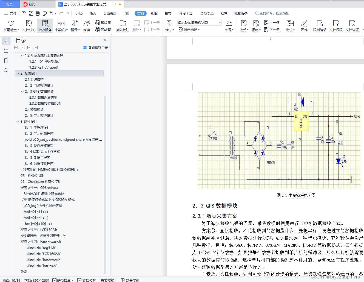Viewport: 364px width, 282px height.
Task: Toggle document proofreading in status bar
Action: tap(87, 280)
